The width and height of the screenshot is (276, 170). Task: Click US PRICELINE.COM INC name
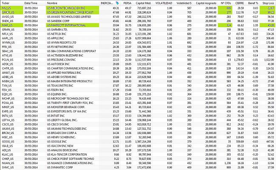click(62, 60)
